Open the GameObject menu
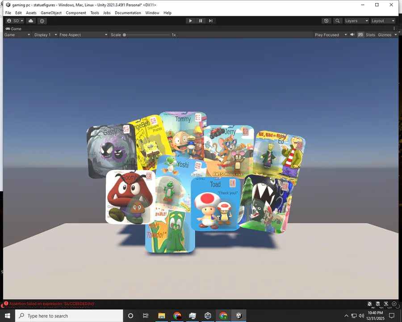 pyautogui.click(x=51, y=13)
